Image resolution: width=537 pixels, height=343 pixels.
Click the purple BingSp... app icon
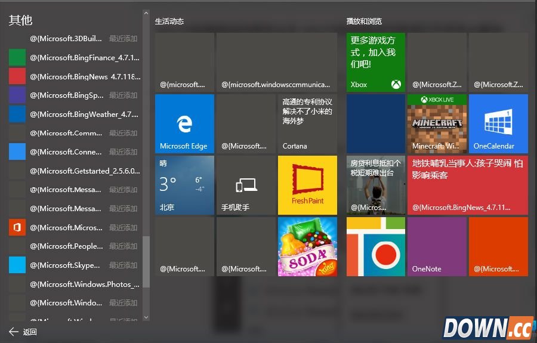pyautogui.click(x=17, y=95)
